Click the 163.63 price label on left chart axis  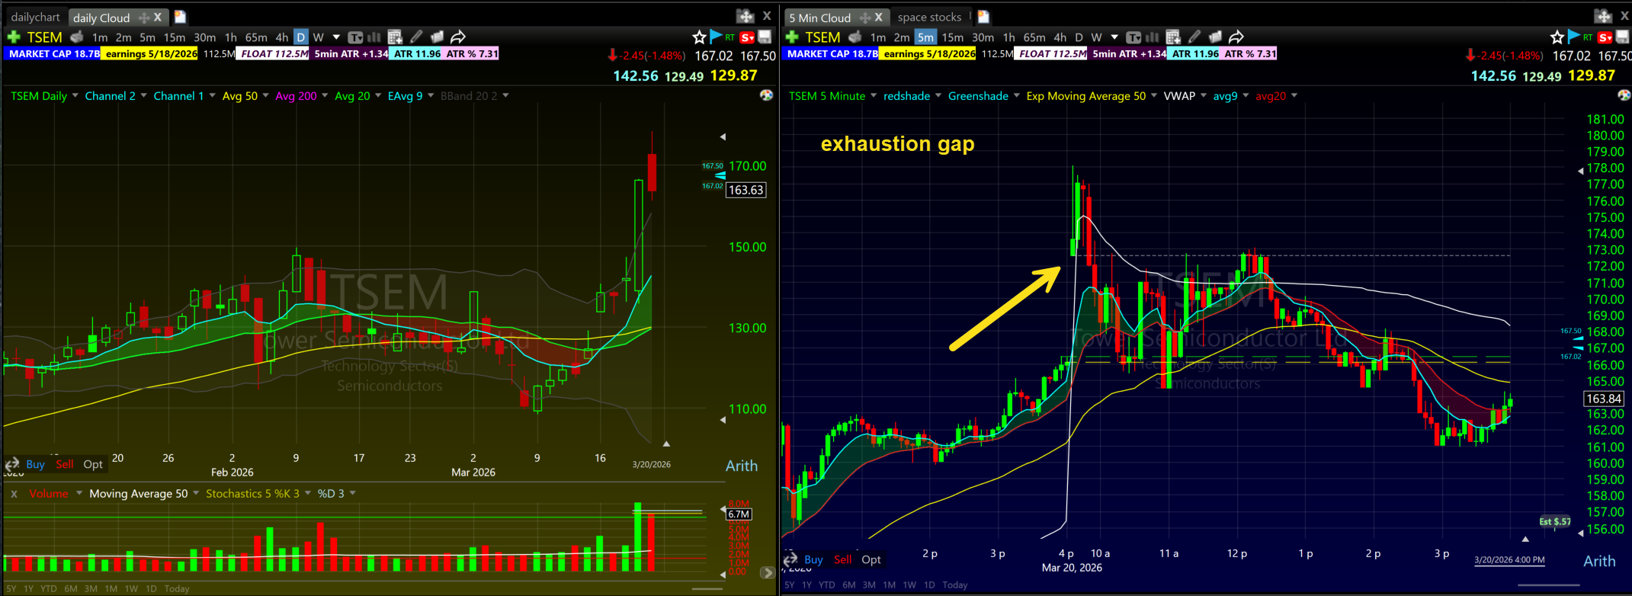tap(745, 190)
